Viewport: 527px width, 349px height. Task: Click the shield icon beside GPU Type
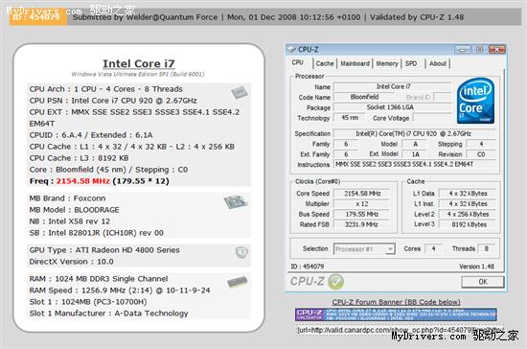[x=241, y=252]
